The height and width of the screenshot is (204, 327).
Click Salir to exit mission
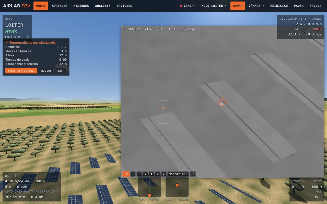point(61,71)
